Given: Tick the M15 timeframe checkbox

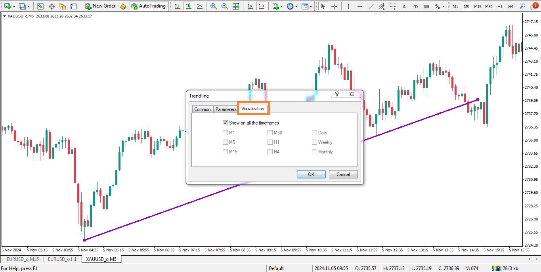Looking at the screenshot, I should coord(226,152).
